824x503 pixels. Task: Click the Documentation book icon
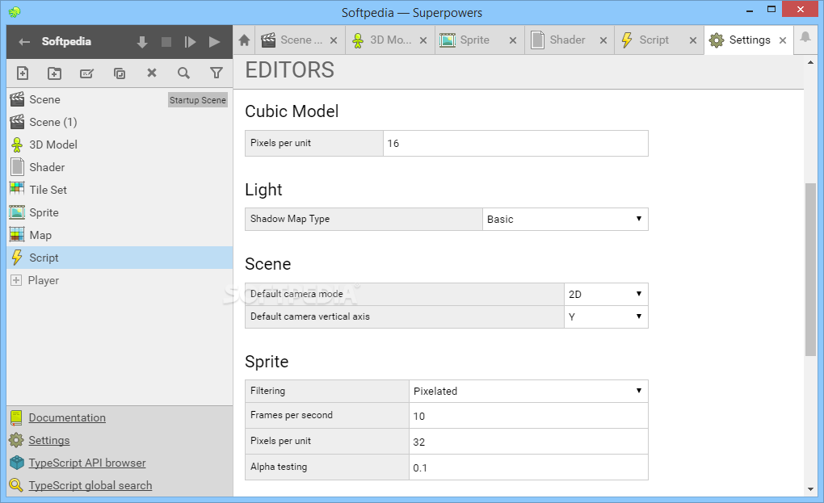(x=16, y=418)
